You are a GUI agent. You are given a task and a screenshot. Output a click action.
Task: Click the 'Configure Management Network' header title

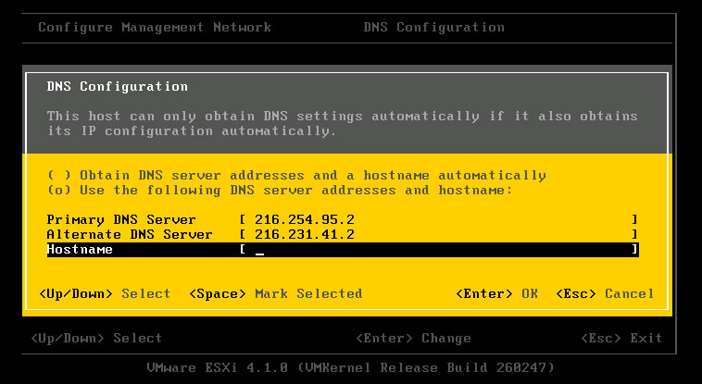[x=155, y=28]
